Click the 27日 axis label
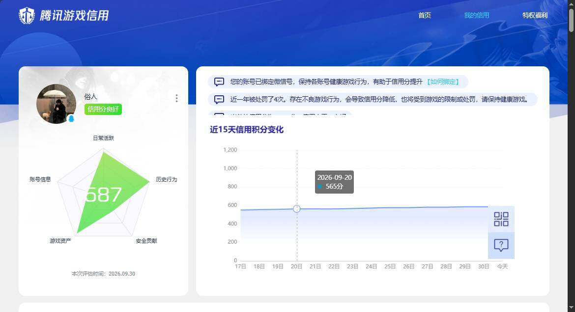The width and height of the screenshot is (575, 312). coord(427,266)
